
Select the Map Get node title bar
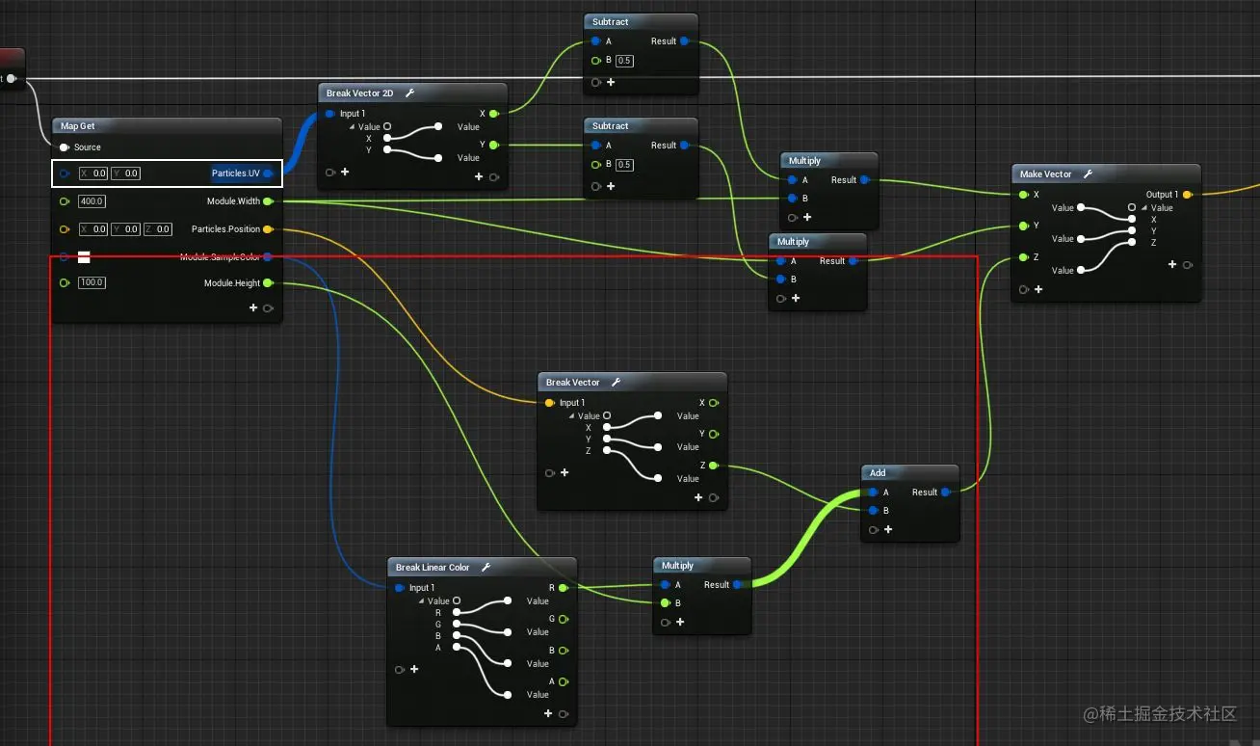(167, 126)
